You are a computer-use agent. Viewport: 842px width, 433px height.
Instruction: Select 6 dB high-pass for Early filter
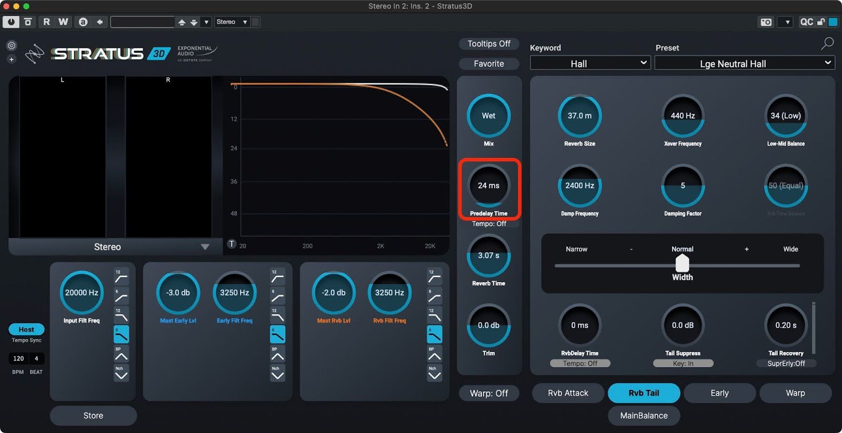[277, 296]
